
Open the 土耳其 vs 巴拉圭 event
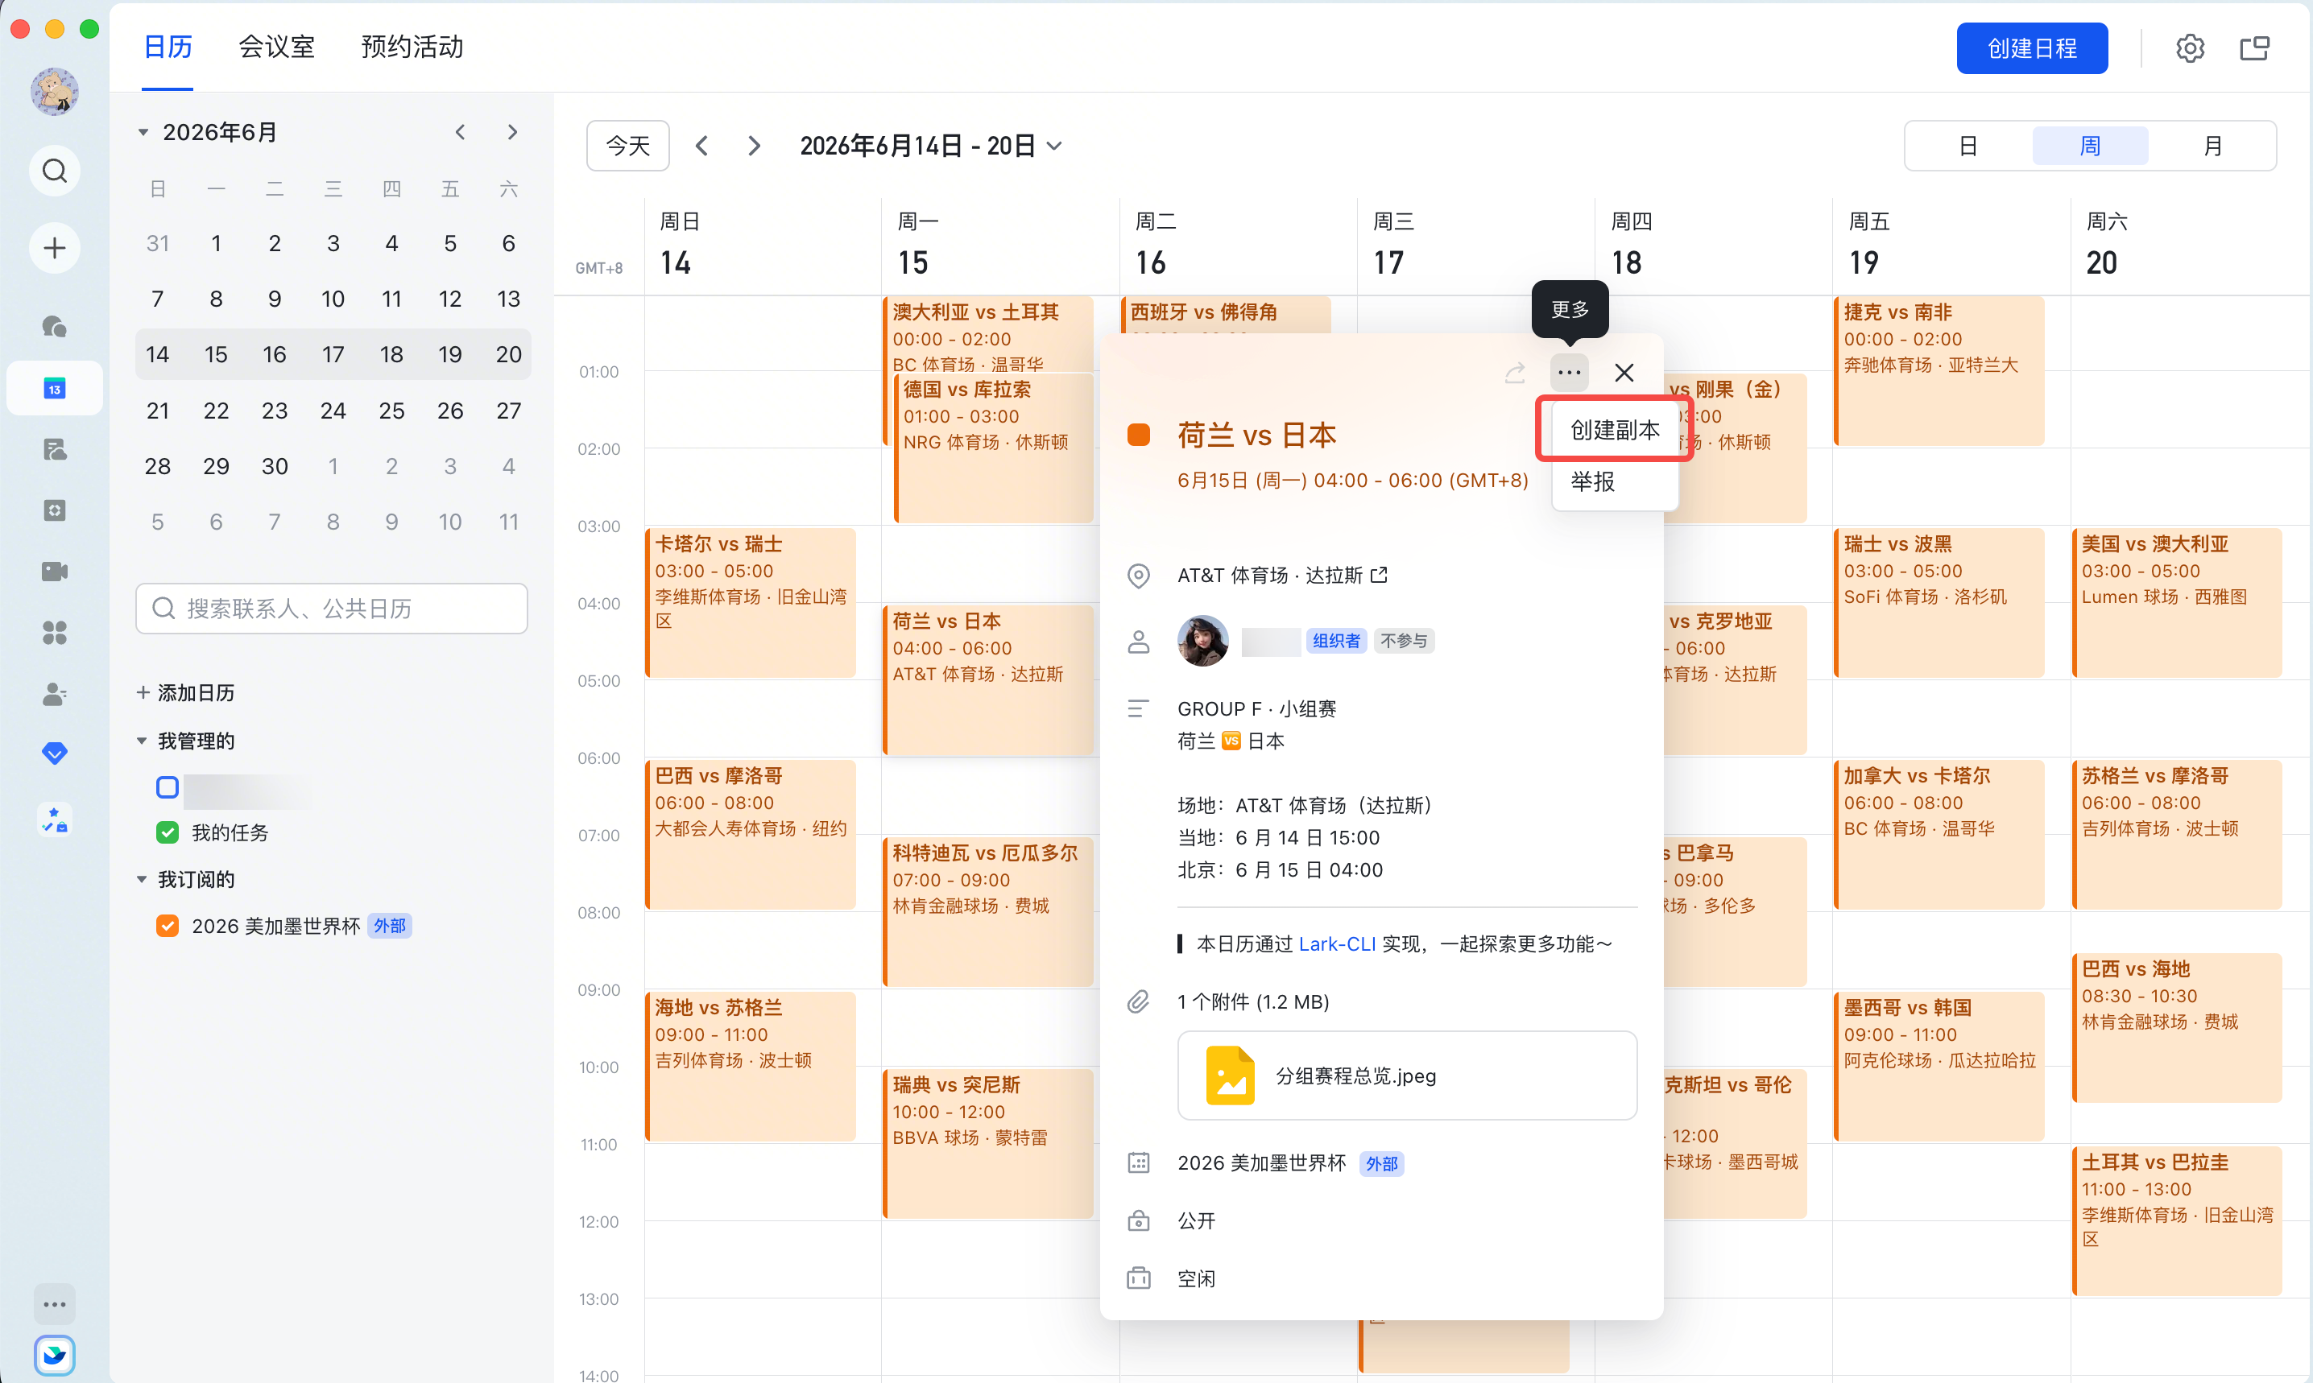[x=2178, y=1221]
